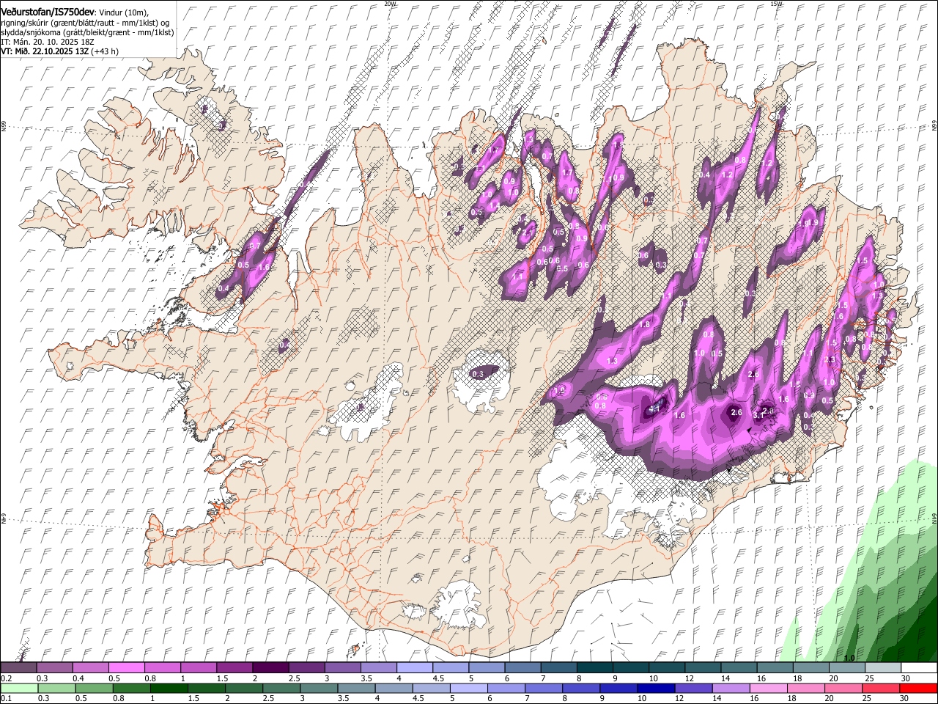Pick the darkest purple swatch labeled 2
Viewport: 938px width, 704px height.
(270, 667)
